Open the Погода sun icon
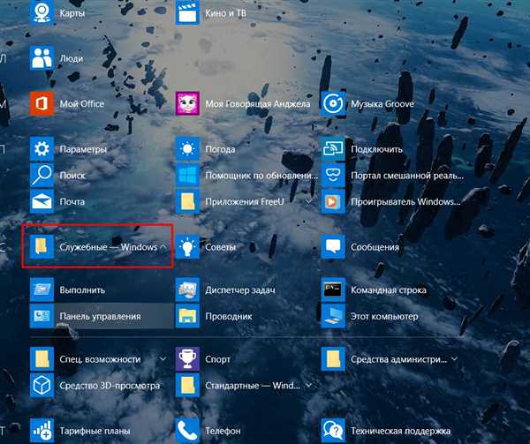This screenshot has width=530, height=444. [187, 149]
